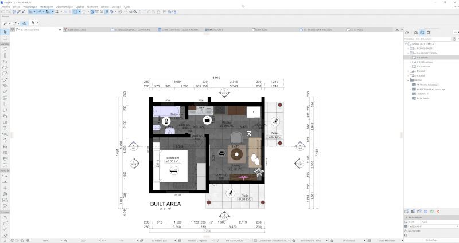This screenshot has height=243, width=459.
Task: Toggle the Layout Book view in Navigator
Action: coord(422,33)
